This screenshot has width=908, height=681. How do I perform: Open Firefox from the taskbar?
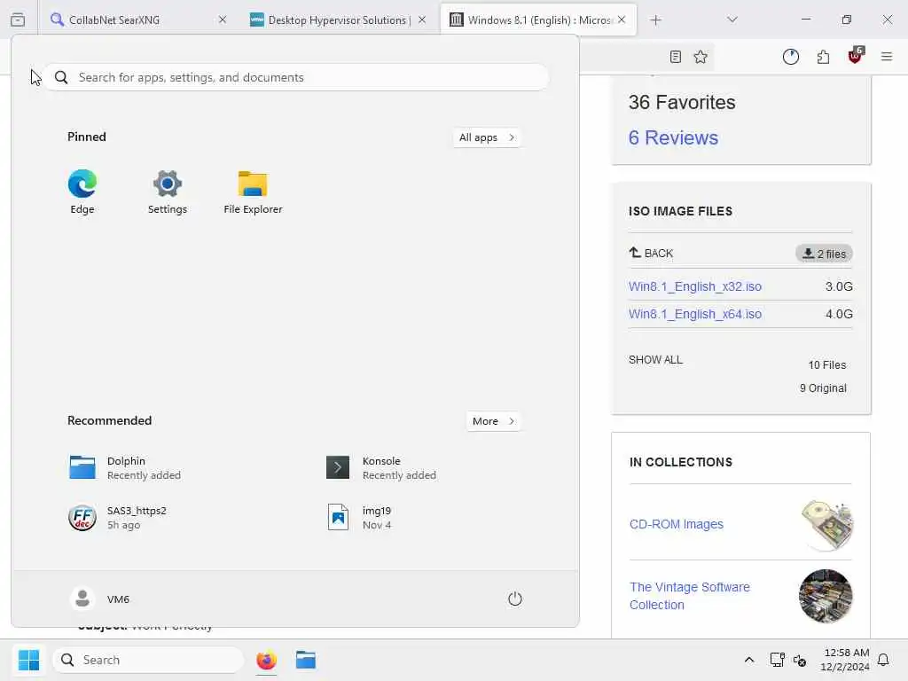pyautogui.click(x=266, y=660)
